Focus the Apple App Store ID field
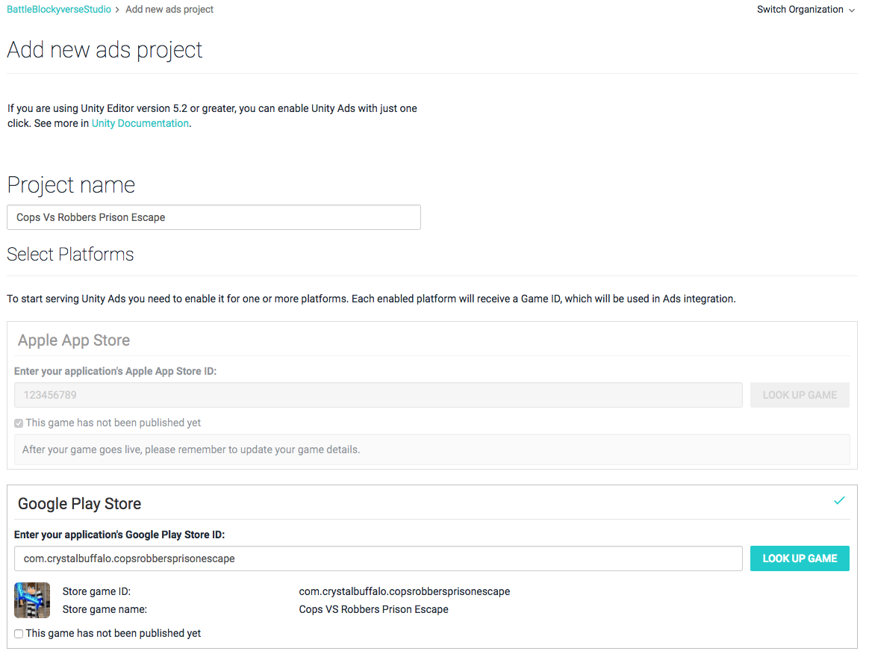This screenshot has width=872, height=657. coord(379,395)
